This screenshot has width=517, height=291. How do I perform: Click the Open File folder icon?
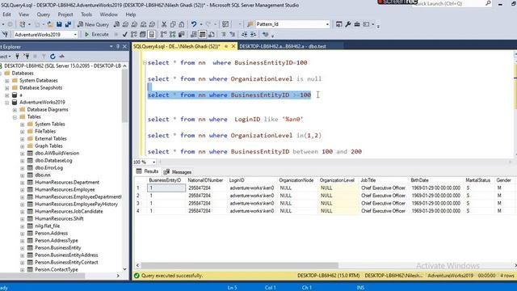click(x=50, y=24)
